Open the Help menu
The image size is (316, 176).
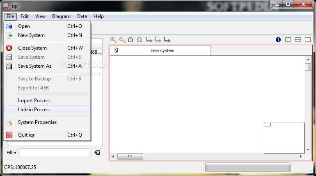[98, 16]
